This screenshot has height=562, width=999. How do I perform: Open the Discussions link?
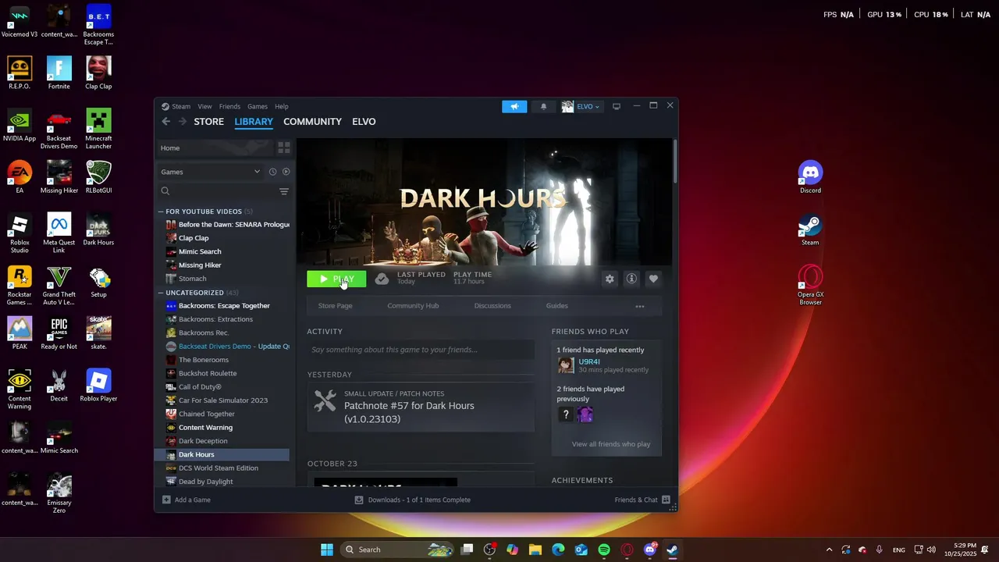[492, 306]
